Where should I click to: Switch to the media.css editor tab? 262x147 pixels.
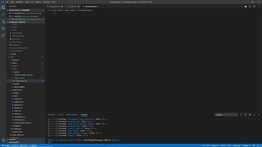pyautogui.click(x=72, y=7)
